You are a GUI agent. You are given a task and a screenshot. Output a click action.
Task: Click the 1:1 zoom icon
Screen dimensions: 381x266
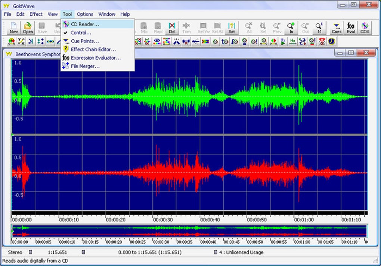pyautogui.click(x=319, y=28)
